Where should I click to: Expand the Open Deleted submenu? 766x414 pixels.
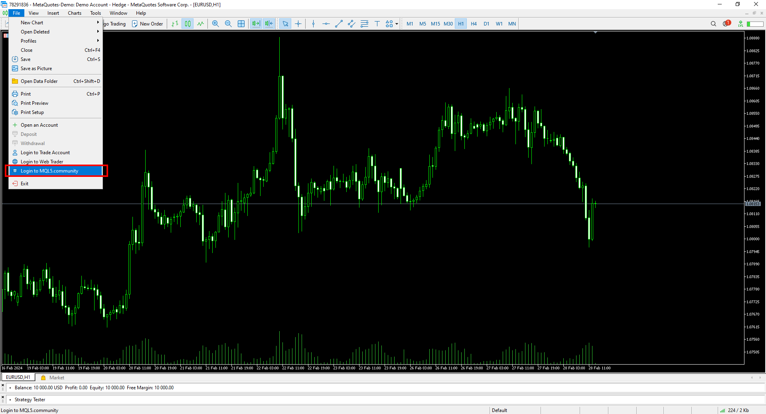(x=56, y=32)
